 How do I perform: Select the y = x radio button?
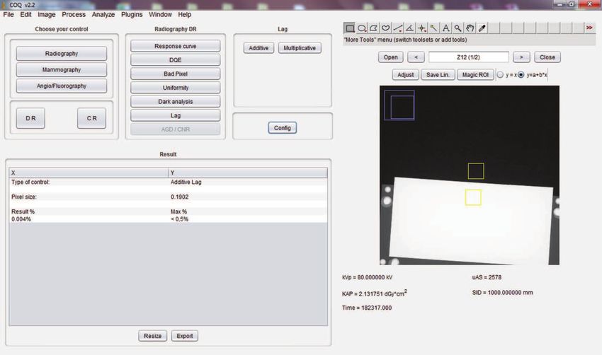(500, 75)
